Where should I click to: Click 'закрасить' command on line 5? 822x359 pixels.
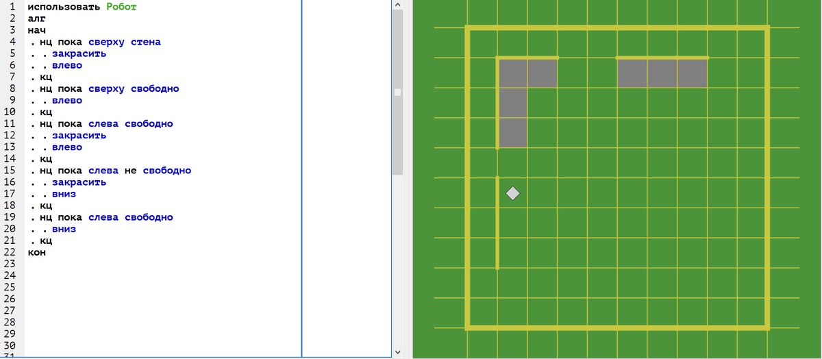(x=79, y=54)
